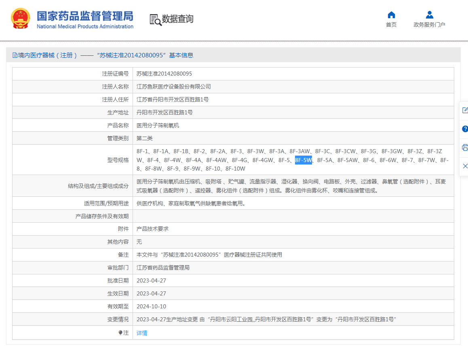The height and width of the screenshot is (350, 468).
Task: Click the 管理类别 row label
Action: (118, 138)
